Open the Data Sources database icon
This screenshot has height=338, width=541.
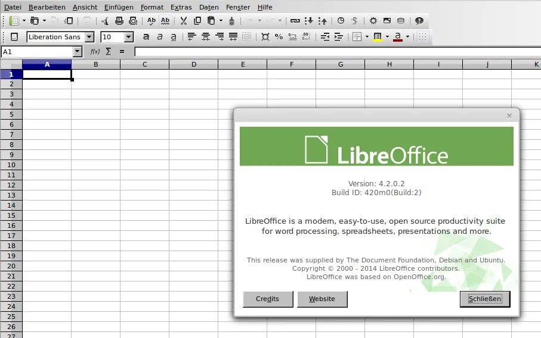pyautogui.click(x=401, y=21)
